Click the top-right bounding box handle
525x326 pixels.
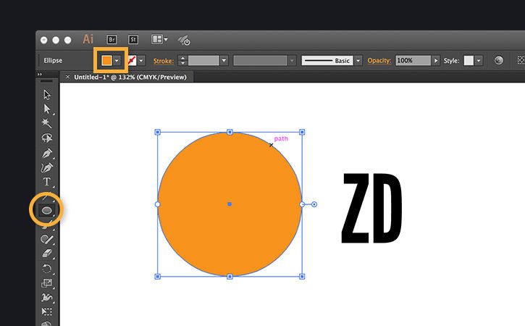point(302,133)
